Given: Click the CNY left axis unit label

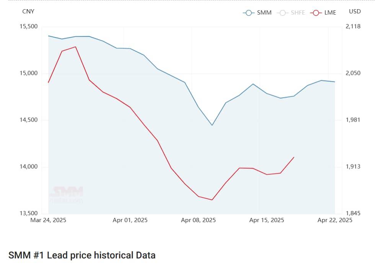Looking at the screenshot, I should click(28, 11).
